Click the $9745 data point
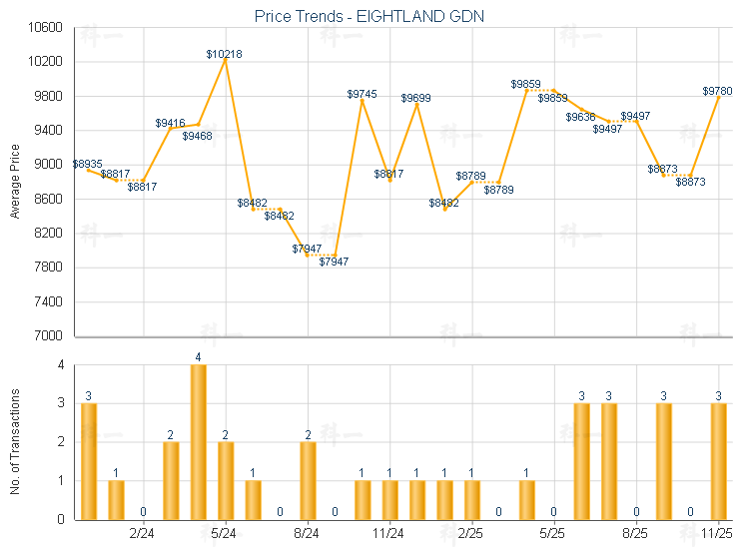This screenshot has width=739, height=549. 363,100
